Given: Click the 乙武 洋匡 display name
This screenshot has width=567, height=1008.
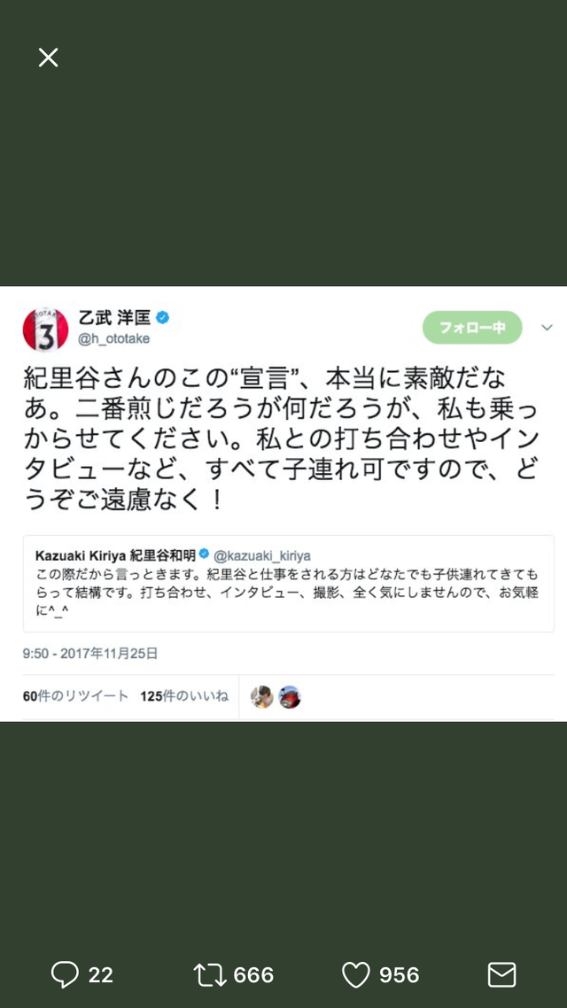Looking at the screenshot, I should tap(113, 318).
